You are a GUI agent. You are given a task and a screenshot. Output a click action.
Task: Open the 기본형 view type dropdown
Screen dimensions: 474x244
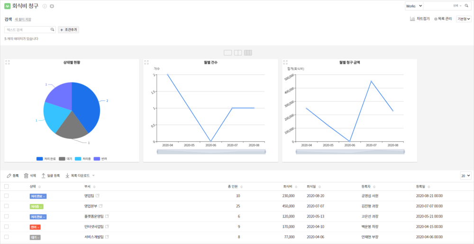coord(463,19)
